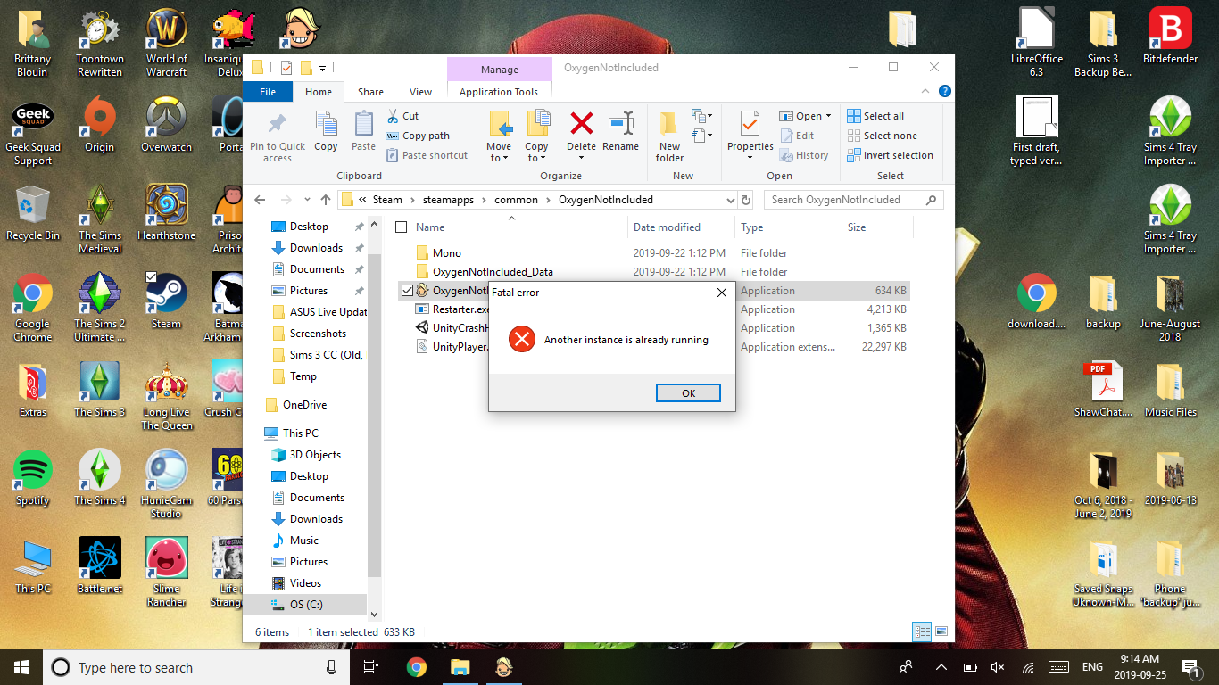The image size is (1219, 685).
Task: Switch to the View ribbon tab
Action: tap(420, 92)
